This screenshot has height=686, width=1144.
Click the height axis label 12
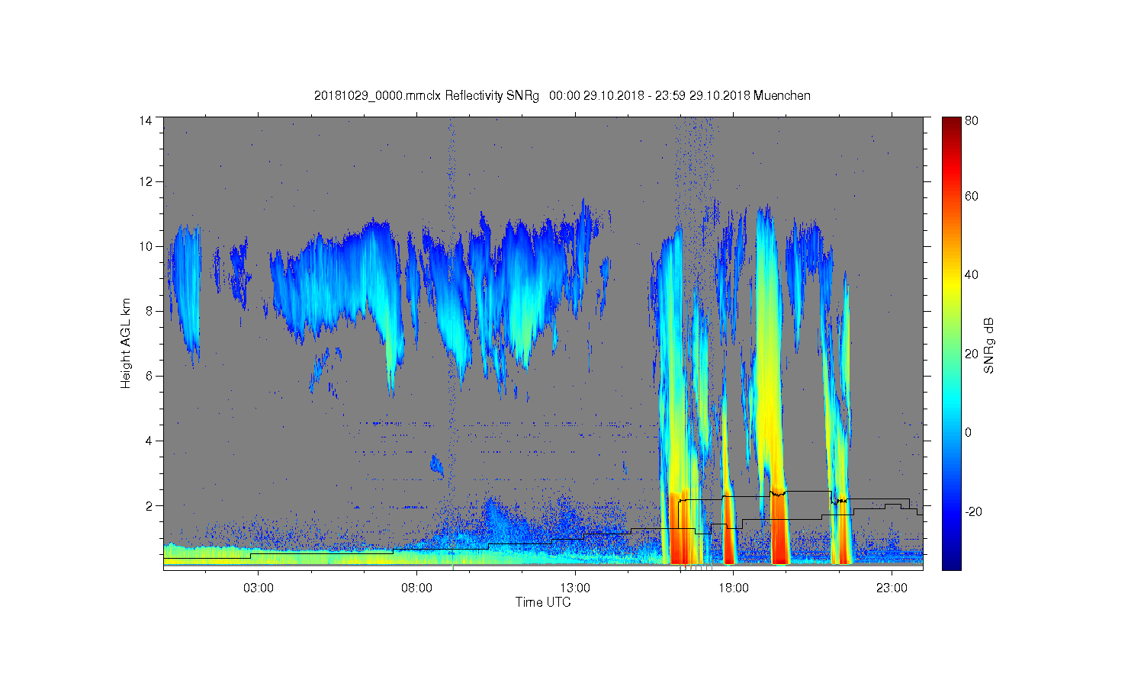(x=146, y=181)
